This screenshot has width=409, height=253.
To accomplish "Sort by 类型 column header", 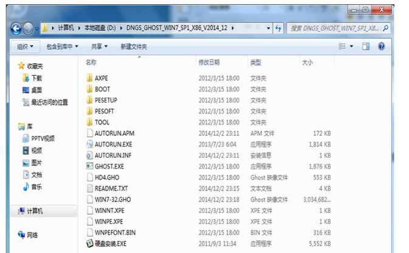I will 255,62.
